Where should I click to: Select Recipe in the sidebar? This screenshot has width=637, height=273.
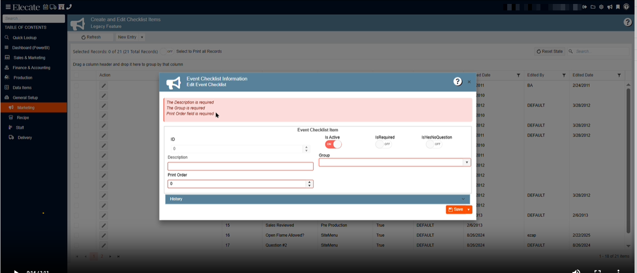tap(23, 117)
